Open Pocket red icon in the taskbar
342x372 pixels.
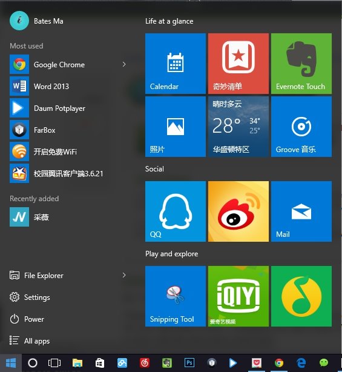[x=257, y=363]
